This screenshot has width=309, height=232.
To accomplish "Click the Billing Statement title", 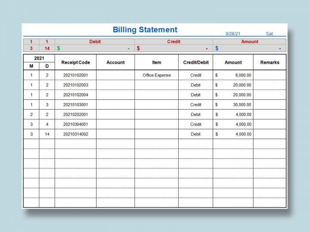I will point(145,30).
